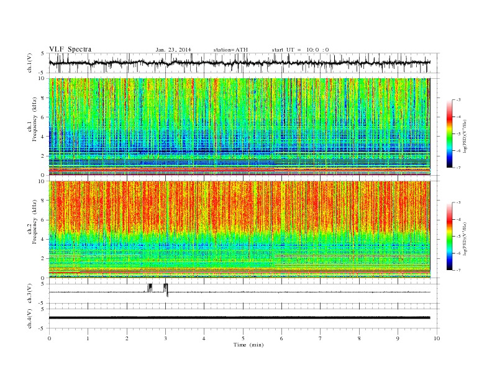This screenshot has width=492, height=380.
Task: Click the second ch.3 pulse near 3 min
Action: (x=166, y=290)
